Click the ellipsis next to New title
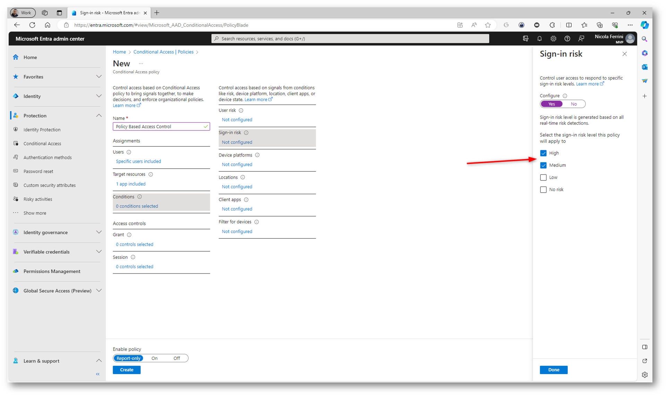The image size is (667, 397). point(141,64)
